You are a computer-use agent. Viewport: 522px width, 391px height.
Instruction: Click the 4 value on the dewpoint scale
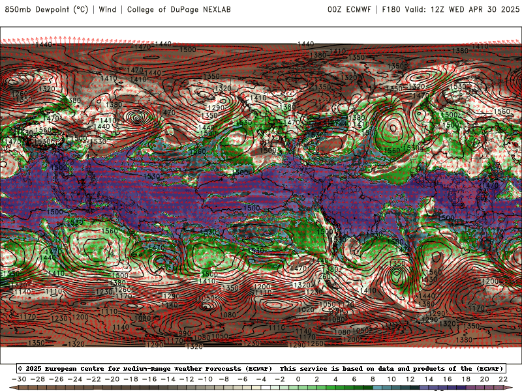335,379
